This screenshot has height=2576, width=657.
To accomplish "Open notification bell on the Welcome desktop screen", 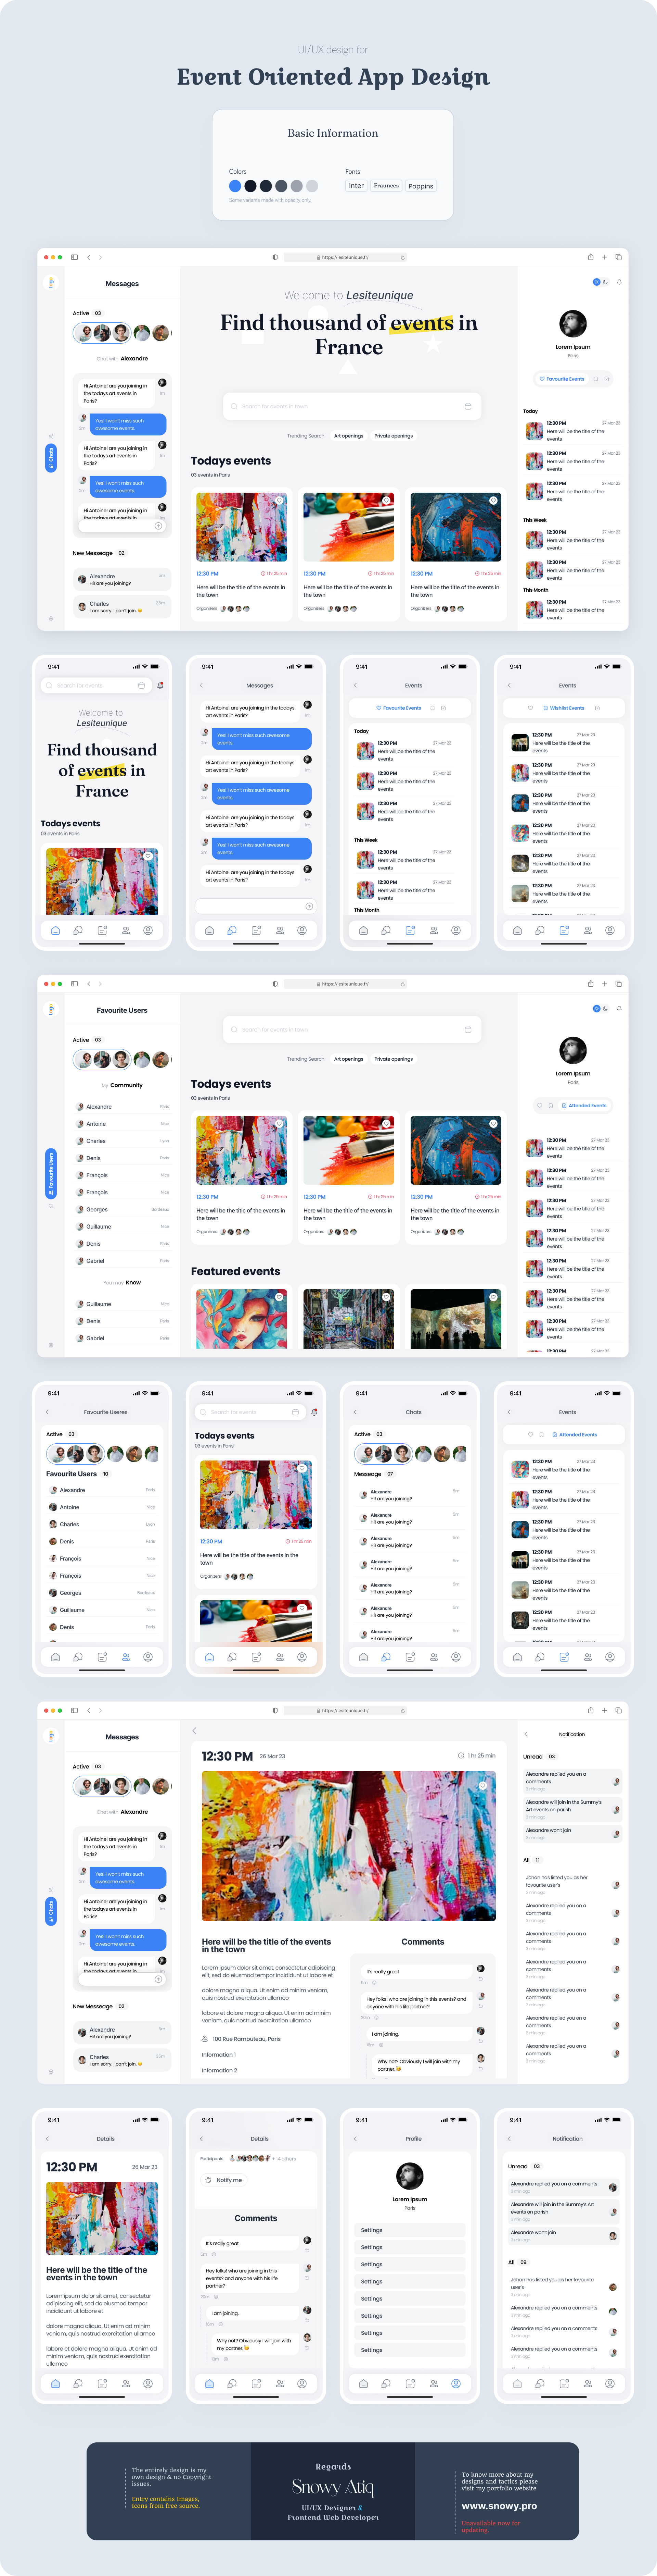I will coord(619,282).
